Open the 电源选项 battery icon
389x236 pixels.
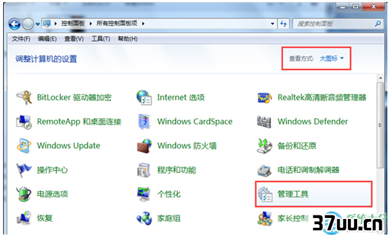[24, 194]
